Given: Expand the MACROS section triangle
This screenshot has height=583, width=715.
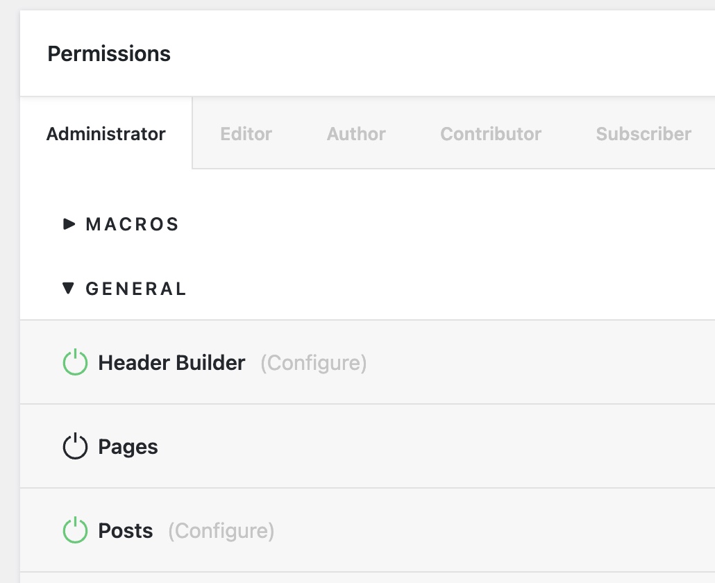Looking at the screenshot, I should point(69,224).
